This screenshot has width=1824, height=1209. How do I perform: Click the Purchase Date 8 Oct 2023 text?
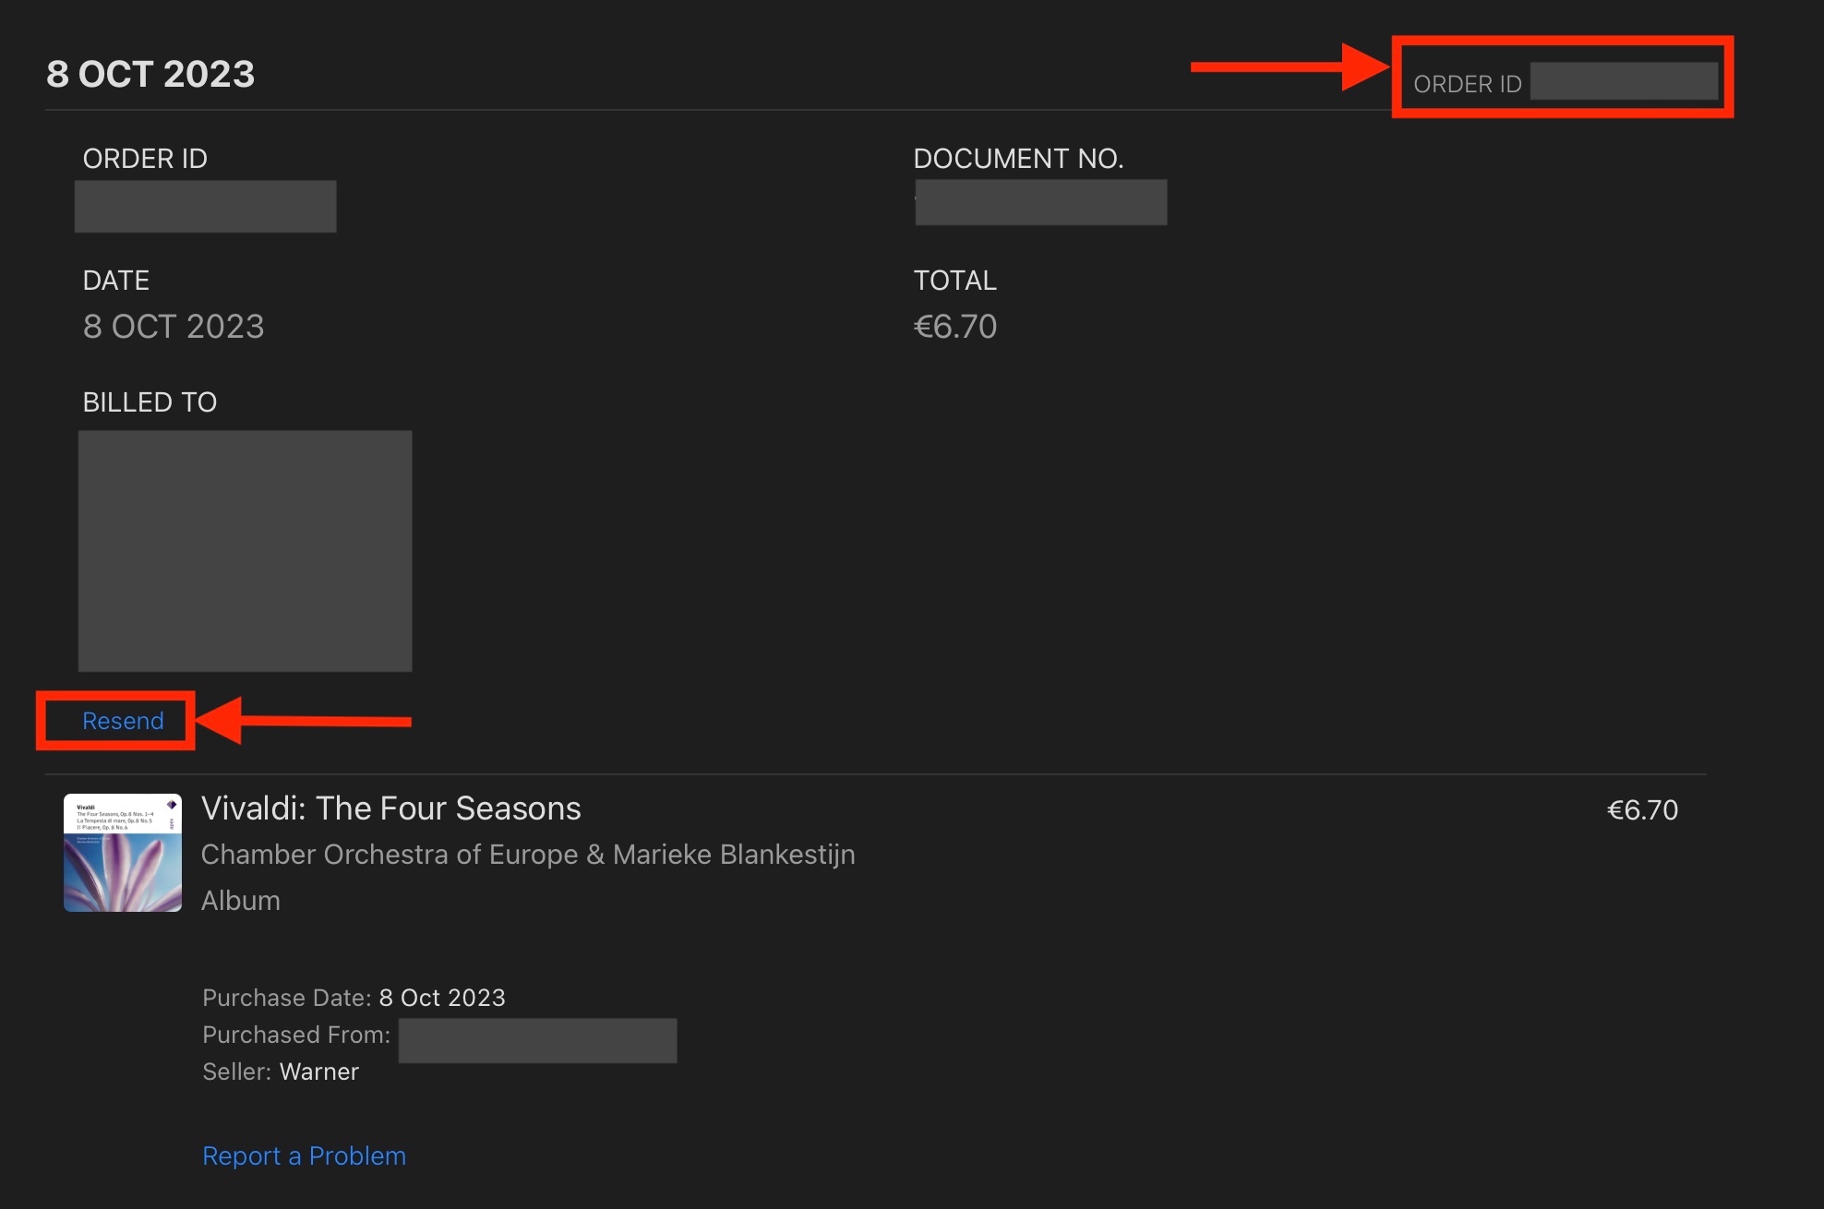tap(354, 998)
